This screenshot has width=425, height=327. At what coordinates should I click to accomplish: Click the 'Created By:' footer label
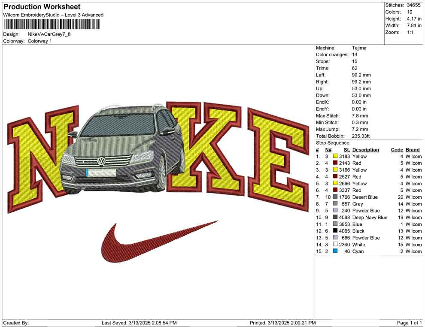tap(16, 323)
